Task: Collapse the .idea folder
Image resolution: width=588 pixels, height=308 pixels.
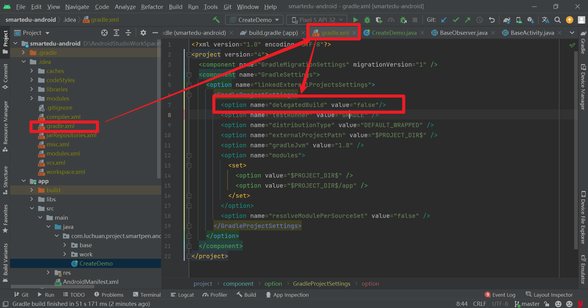Action: click(x=23, y=62)
